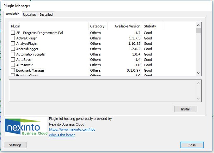Click the plugin list scroll down arrow

[198, 73]
